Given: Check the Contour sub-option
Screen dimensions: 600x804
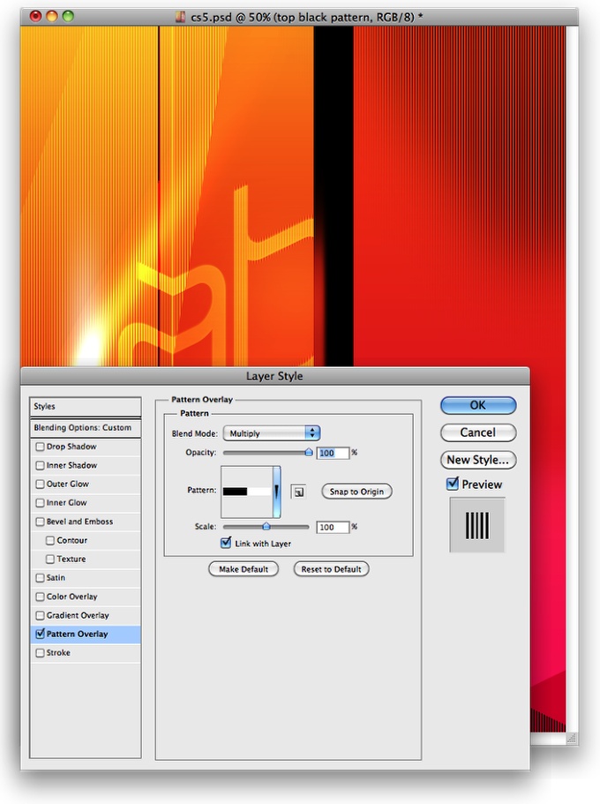Looking at the screenshot, I should click(50, 540).
